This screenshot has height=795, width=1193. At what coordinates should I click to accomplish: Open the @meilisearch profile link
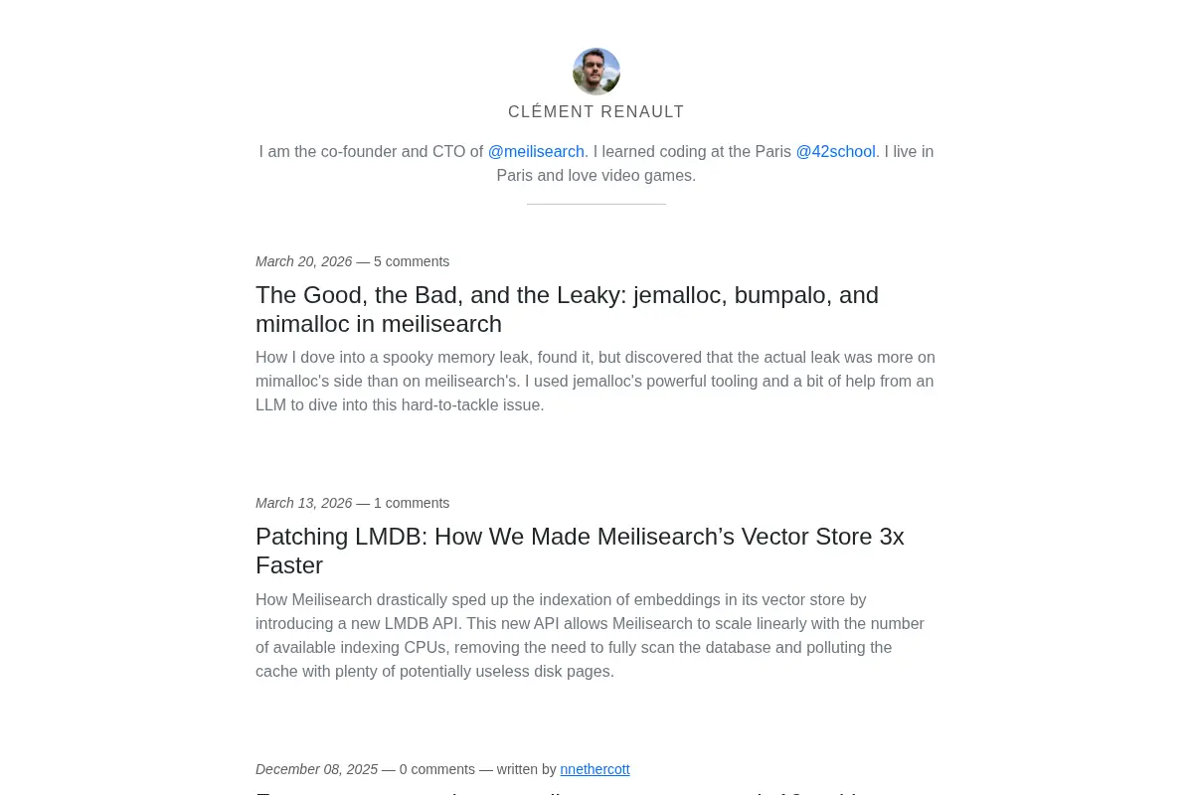(536, 152)
